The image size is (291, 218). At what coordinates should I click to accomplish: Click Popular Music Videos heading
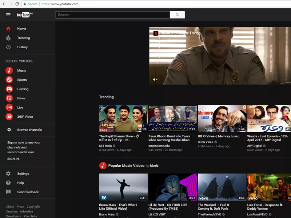[x=126, y=166]
